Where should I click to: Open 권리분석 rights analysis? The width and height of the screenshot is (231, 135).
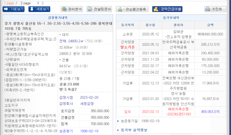(x=72, y=9)
